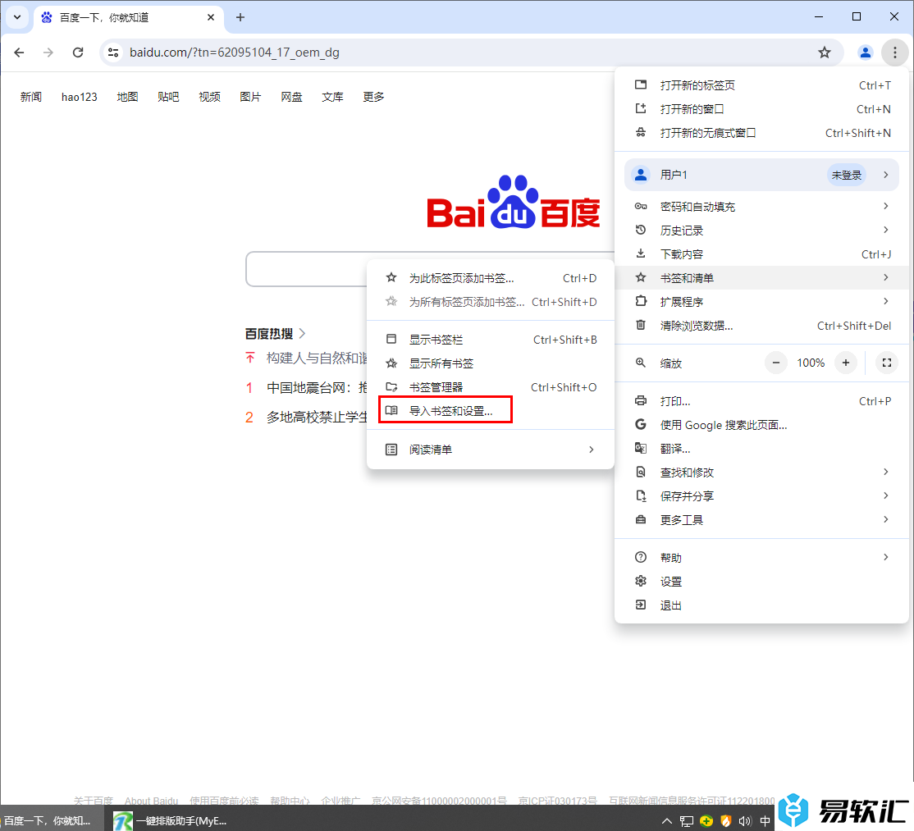Click the zoom out minus button
The image size is (914, 831).
click(776, 363)
